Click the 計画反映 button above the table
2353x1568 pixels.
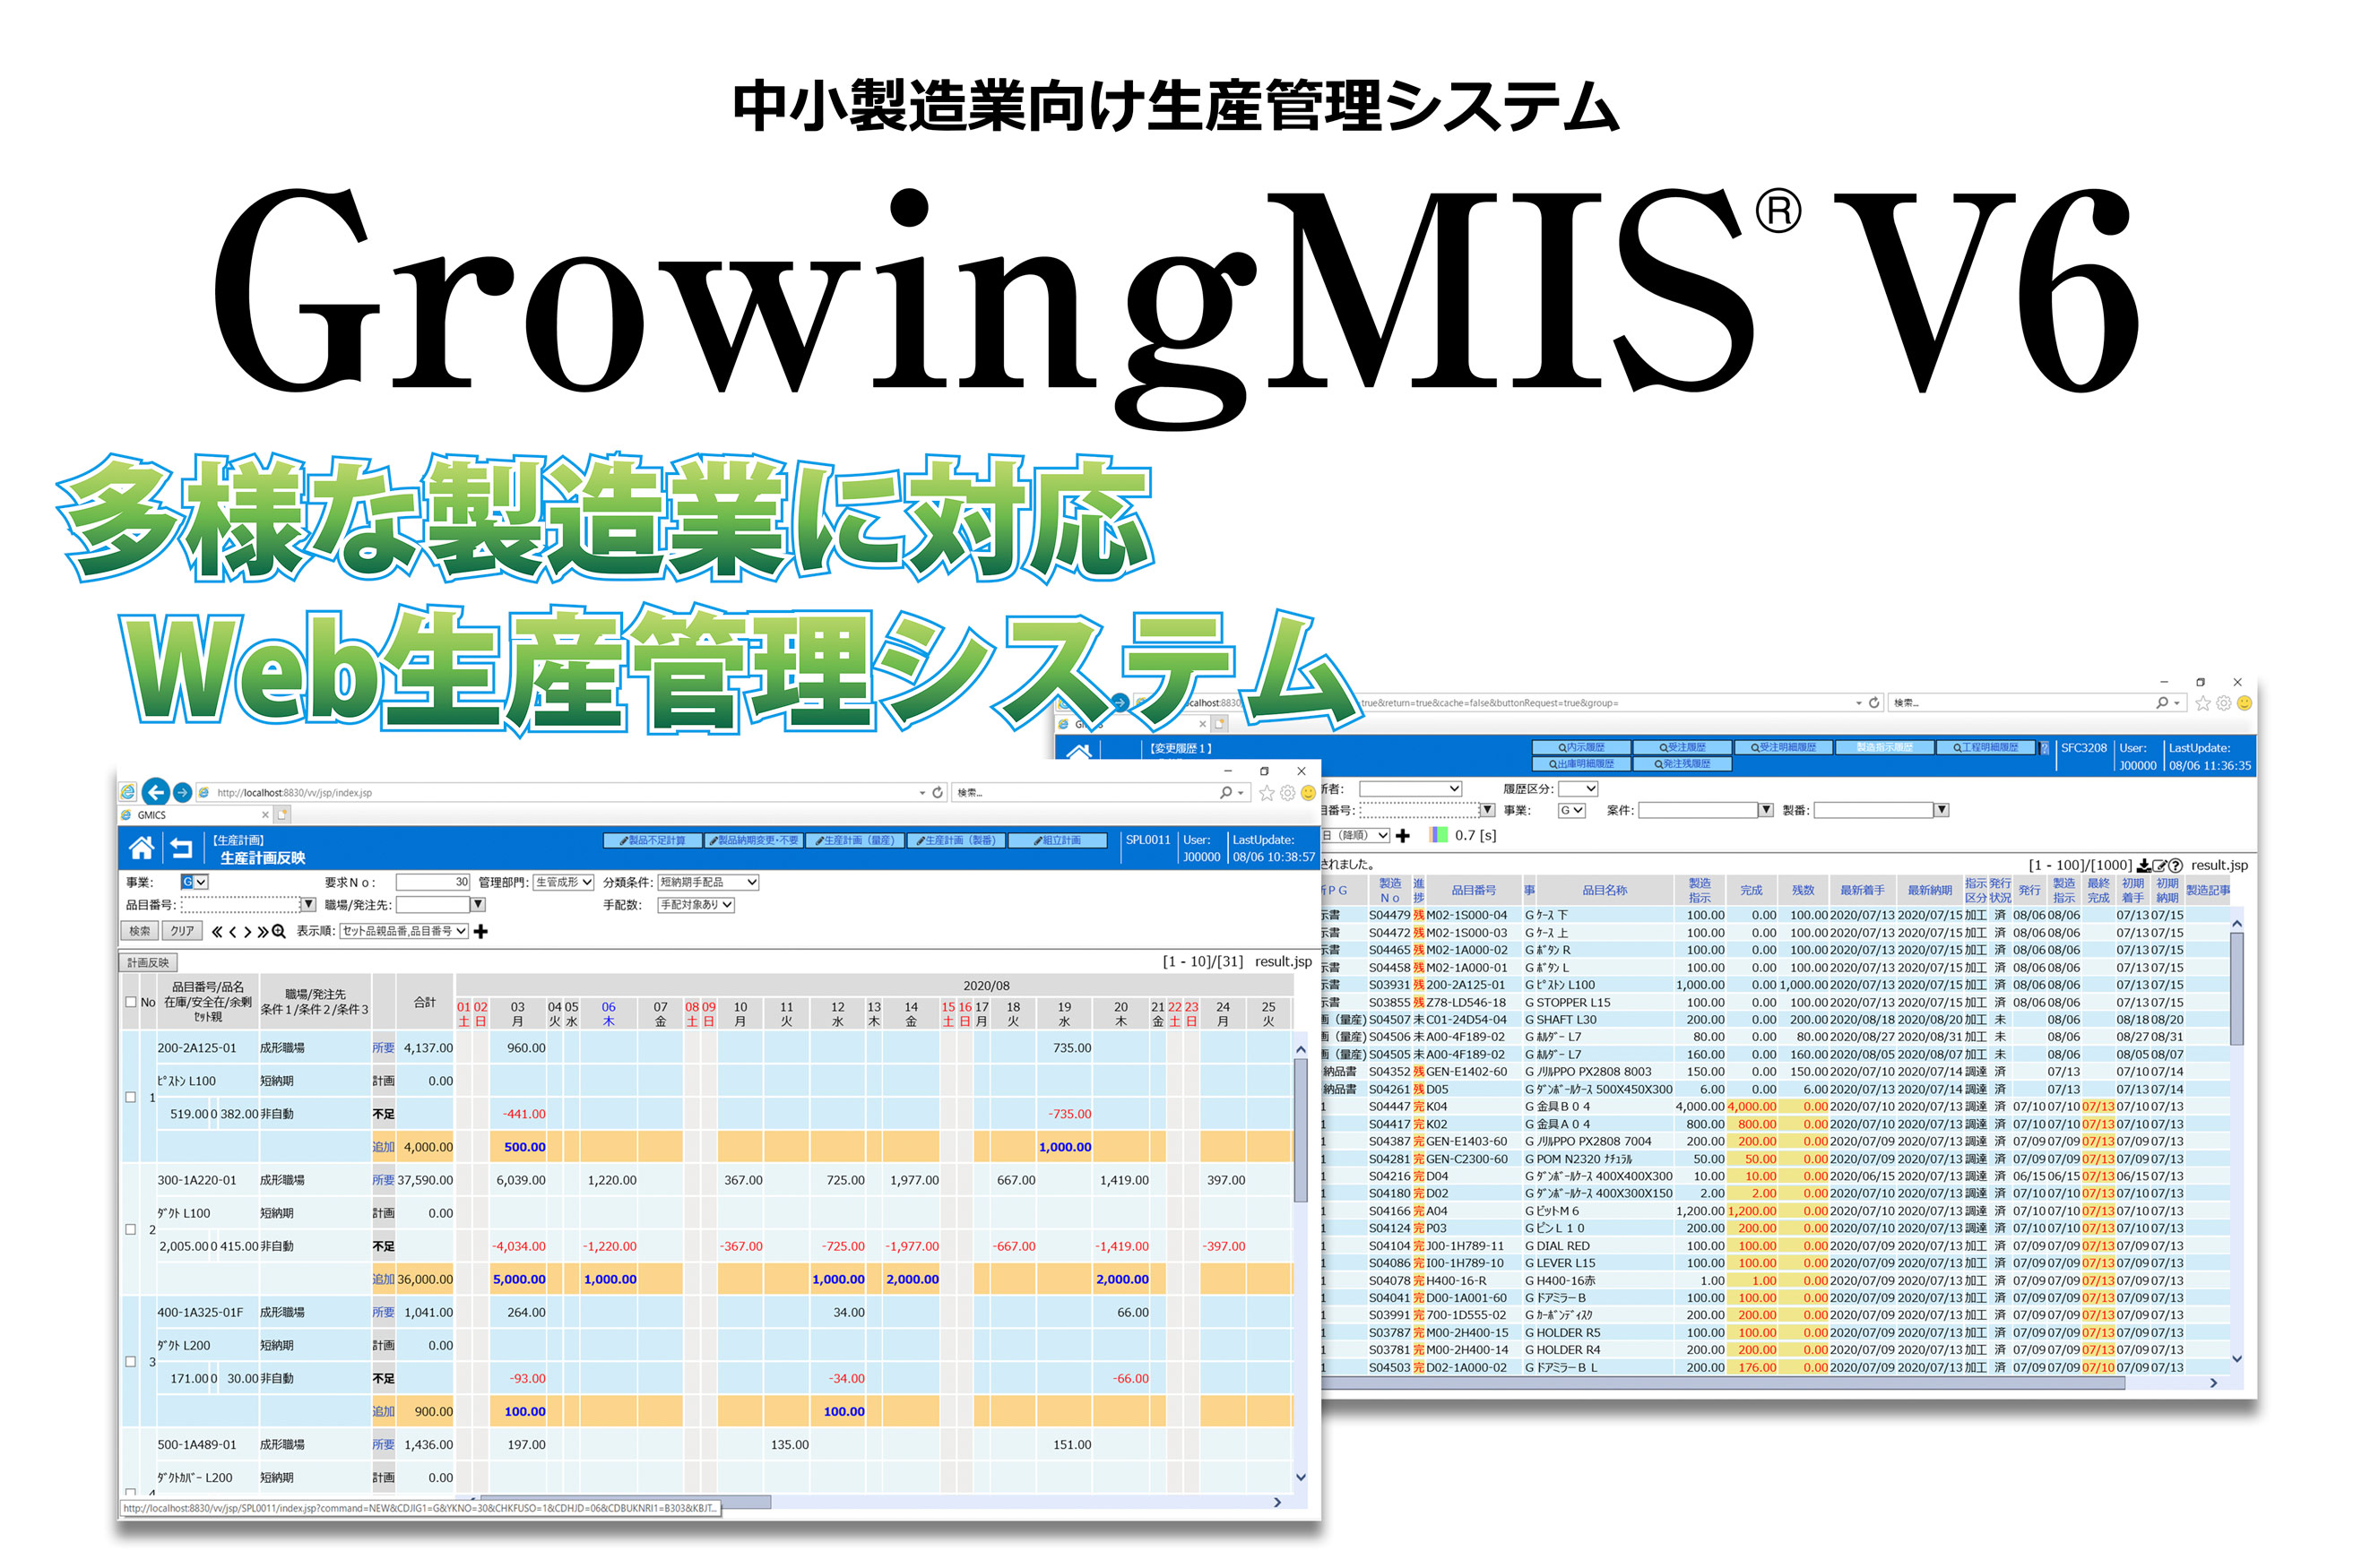click(x=148, y=963)
